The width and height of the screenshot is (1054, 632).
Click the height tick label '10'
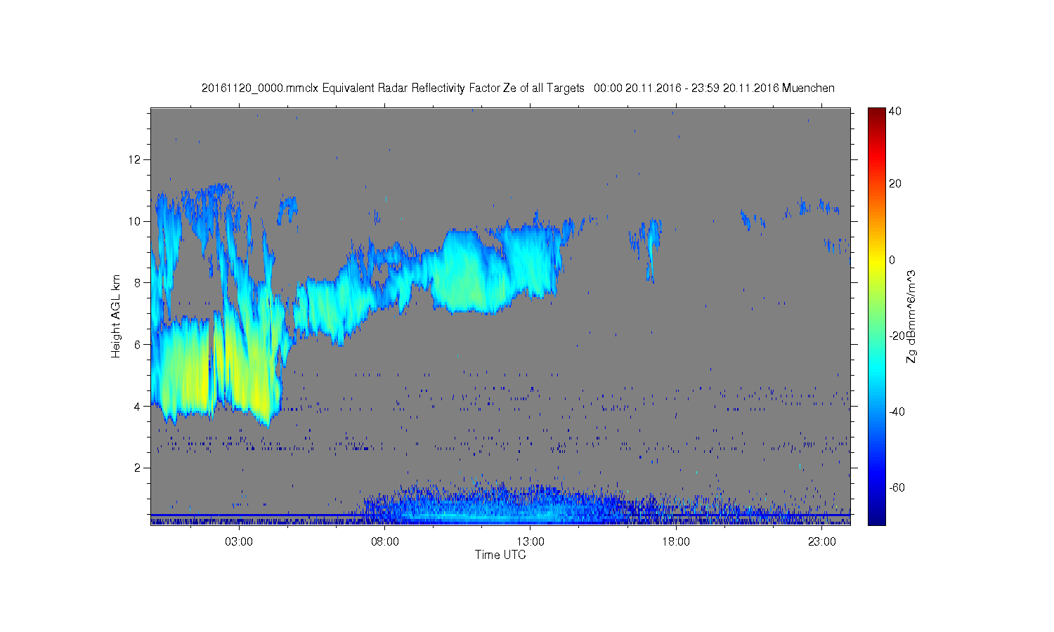click(135, 221)
